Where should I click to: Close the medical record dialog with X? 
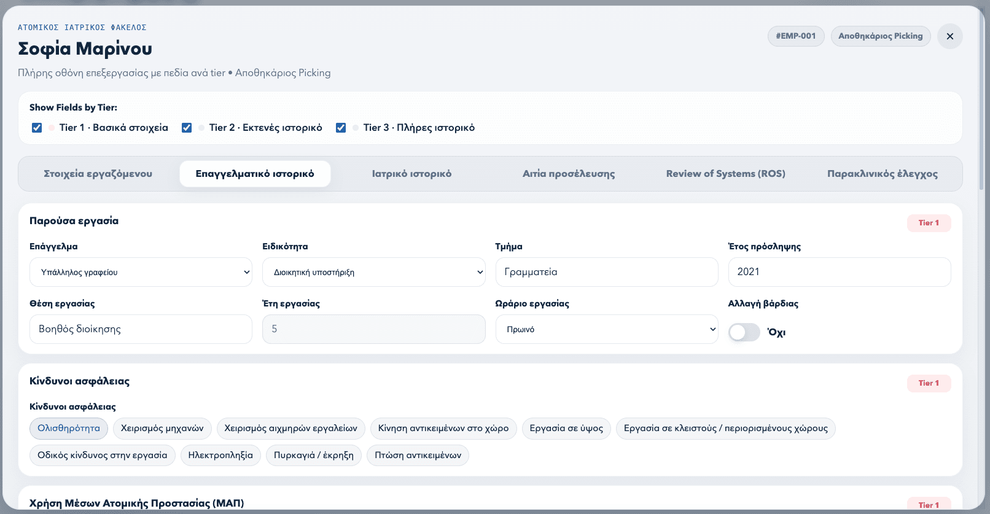tap(949, 36)
